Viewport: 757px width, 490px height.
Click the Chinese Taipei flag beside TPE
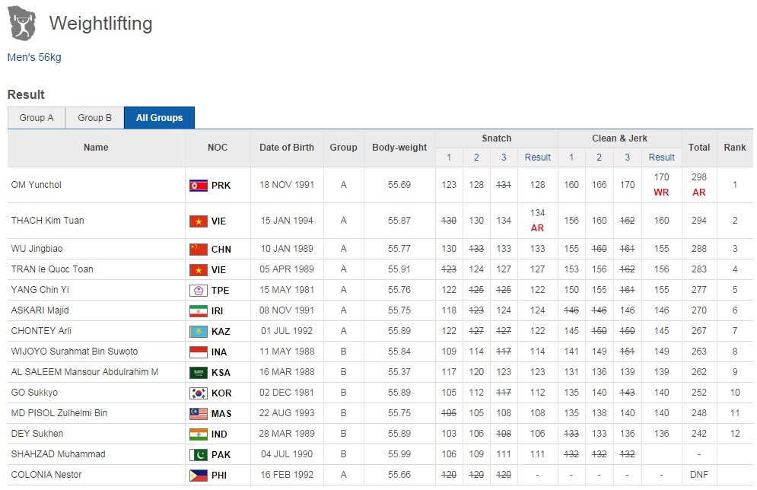198,291
